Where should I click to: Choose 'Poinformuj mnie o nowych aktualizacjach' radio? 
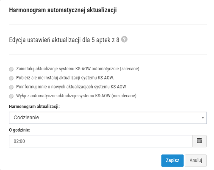coord(11,87)
